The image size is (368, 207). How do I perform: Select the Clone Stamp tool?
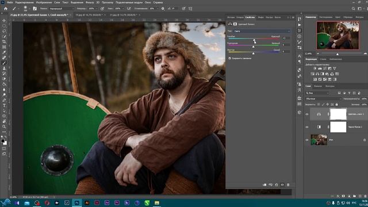pyautogui.click(x=4, y=68)
